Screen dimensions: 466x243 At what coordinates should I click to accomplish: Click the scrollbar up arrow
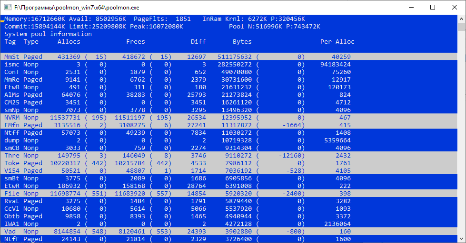pos(461,18)
